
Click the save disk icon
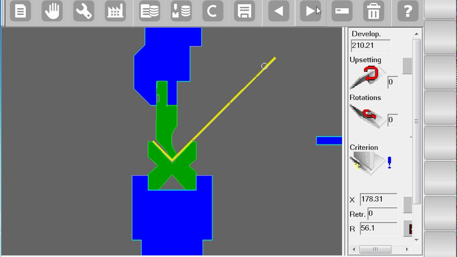tap(244, 11)
